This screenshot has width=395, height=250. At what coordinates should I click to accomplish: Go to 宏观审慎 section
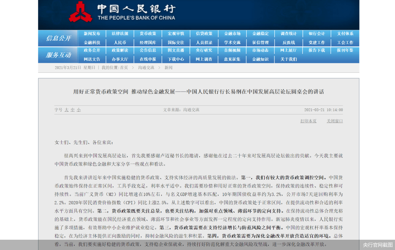pyautogui.click(x=176, y=34)
